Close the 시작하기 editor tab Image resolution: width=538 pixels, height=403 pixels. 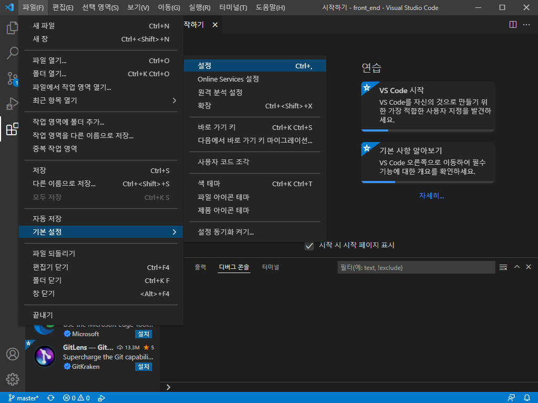pyautogui.click(x=215, y=25)
